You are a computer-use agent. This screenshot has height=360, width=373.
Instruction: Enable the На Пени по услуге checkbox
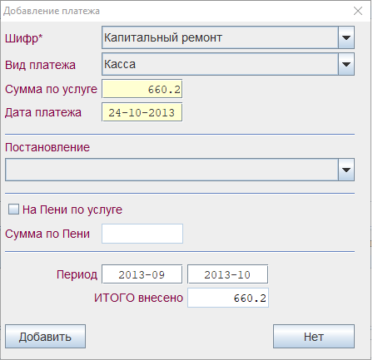pyautogui.click(x=13, y=210)
